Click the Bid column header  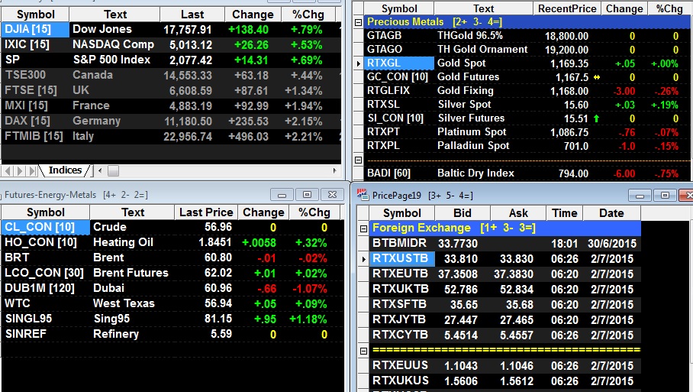point(463,213)
